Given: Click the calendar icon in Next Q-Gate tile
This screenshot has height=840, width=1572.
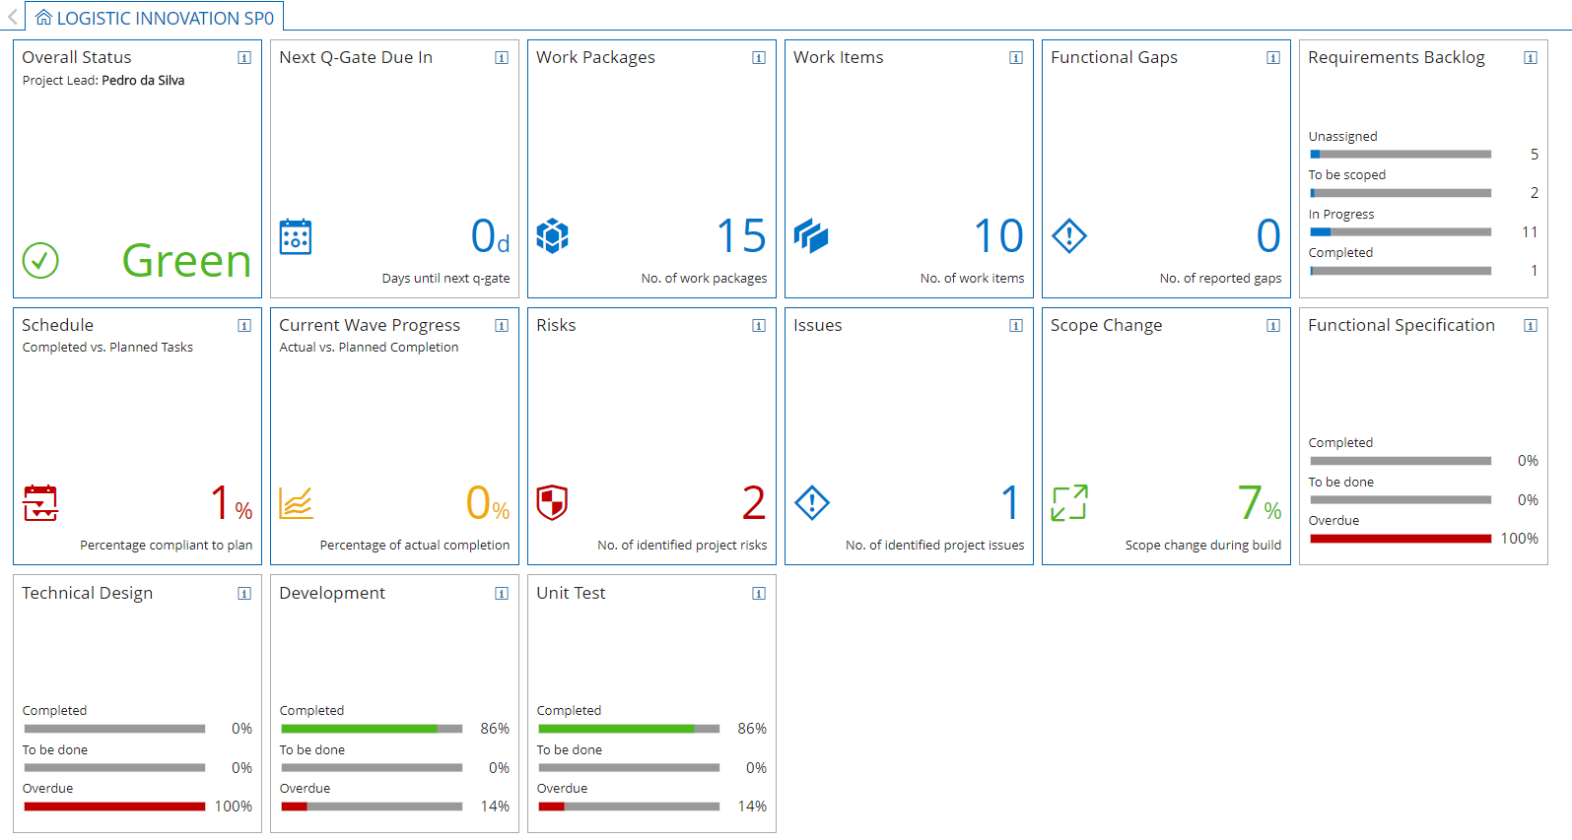Looking at the screenshot, I should pos(296,237).
